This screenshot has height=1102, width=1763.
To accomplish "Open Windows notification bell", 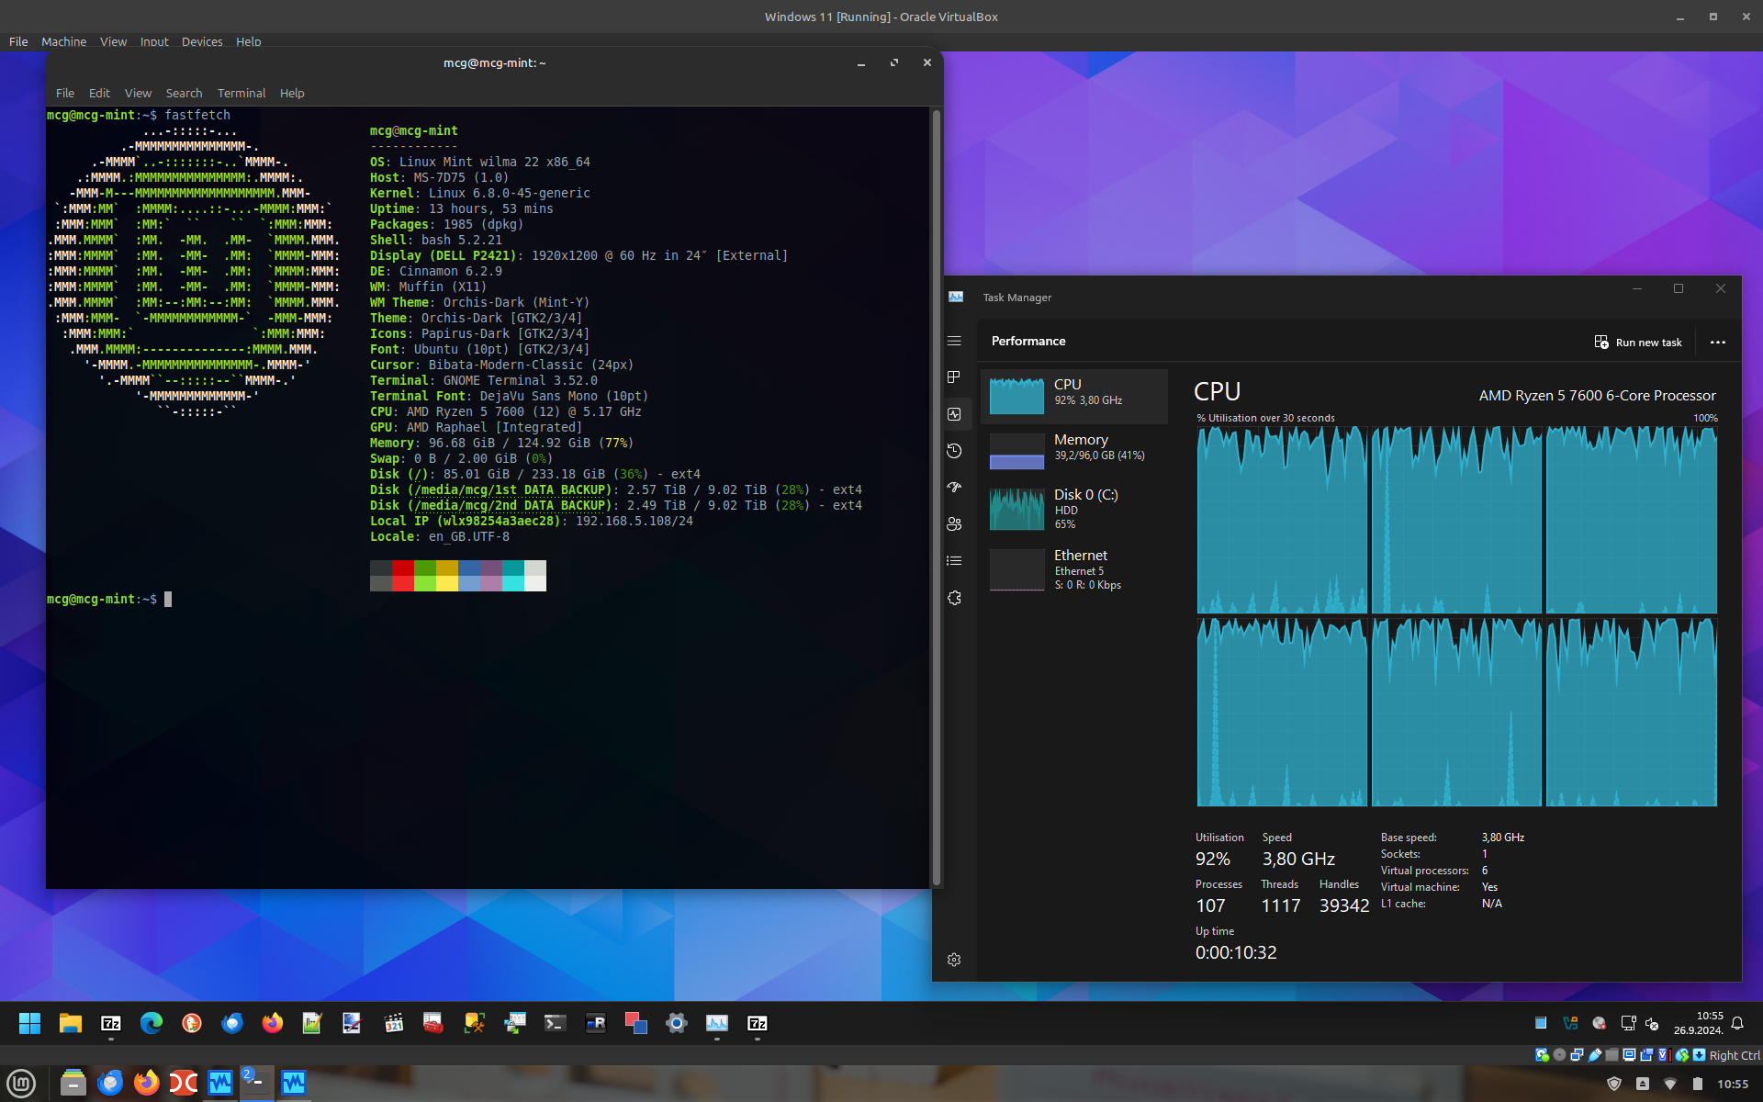I will (x=1737, y=1023).
